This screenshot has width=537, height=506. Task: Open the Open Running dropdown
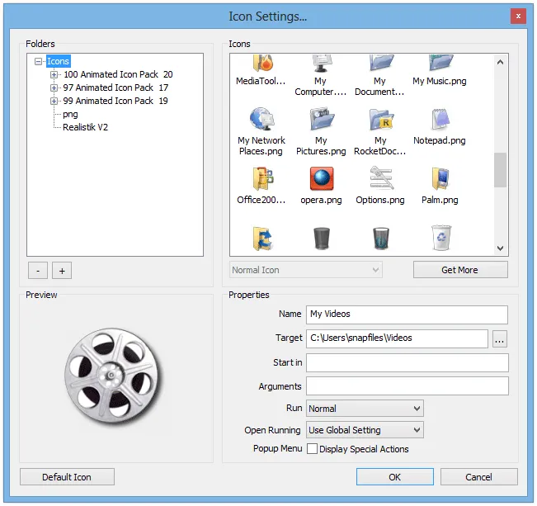[365, 430]
